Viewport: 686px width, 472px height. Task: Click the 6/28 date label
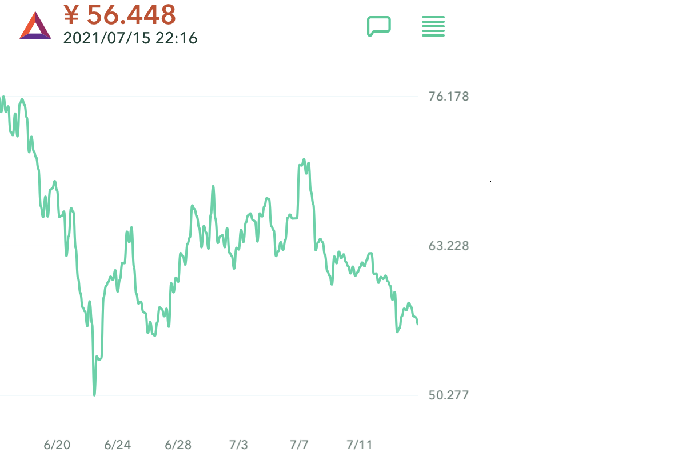pyautogui.click(x=178, y=445)
